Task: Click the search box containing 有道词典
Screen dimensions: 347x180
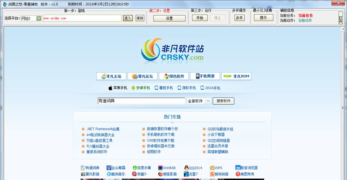Action: 141,101
